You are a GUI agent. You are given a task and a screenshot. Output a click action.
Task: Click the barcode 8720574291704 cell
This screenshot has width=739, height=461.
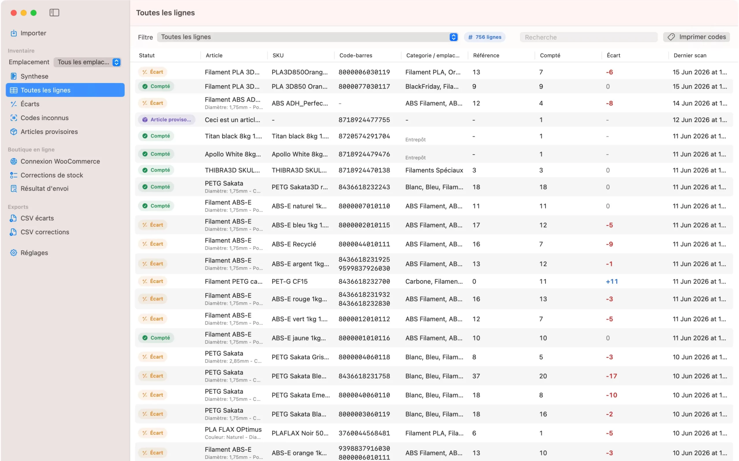pyautogui.click(x=364, y=136)
